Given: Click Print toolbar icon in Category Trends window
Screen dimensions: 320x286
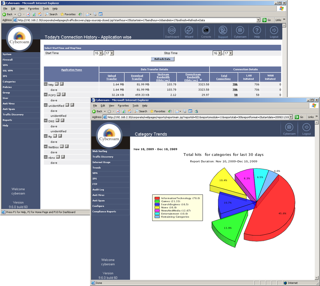Looking at the screenshot, I should (184, 111).
